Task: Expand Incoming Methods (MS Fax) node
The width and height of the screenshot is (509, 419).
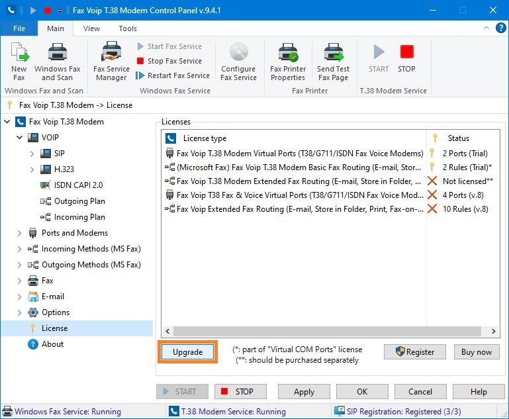Action: 20,249
